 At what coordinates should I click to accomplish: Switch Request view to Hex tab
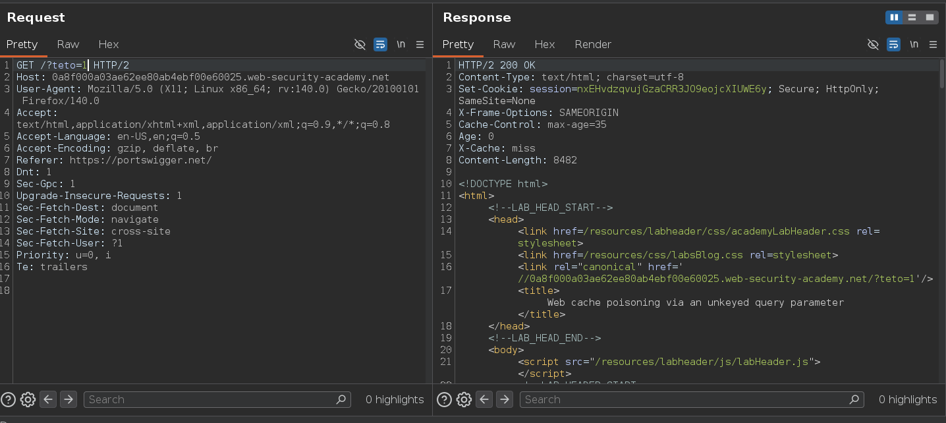(x=109, y=44)
